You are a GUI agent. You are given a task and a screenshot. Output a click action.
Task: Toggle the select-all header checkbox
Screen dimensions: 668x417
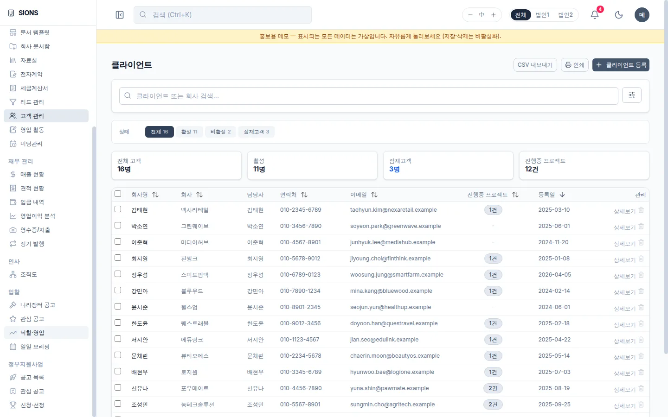[x=118, y=194]
